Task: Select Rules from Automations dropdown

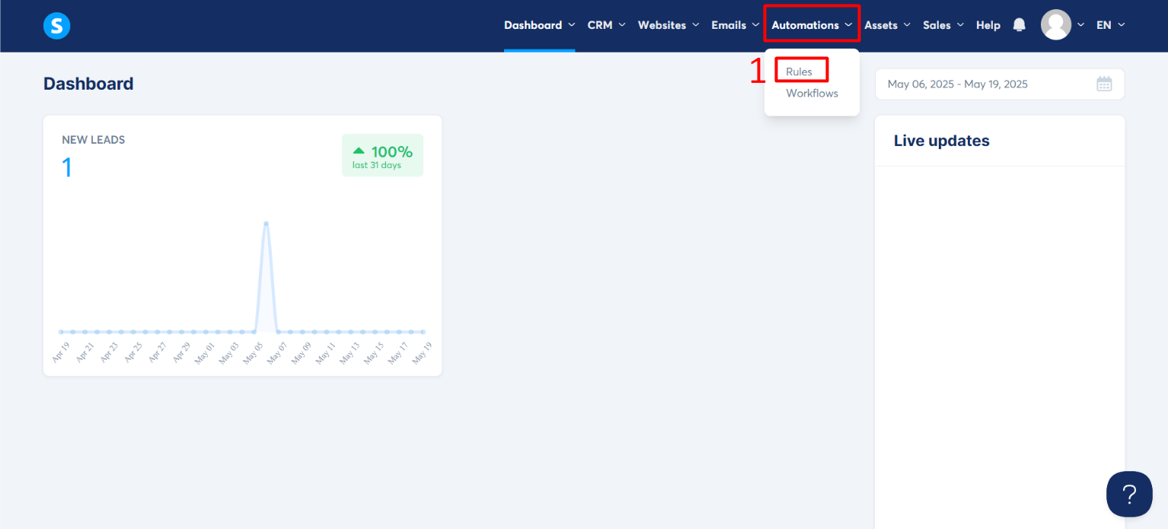Action: (x=799, y=72)
